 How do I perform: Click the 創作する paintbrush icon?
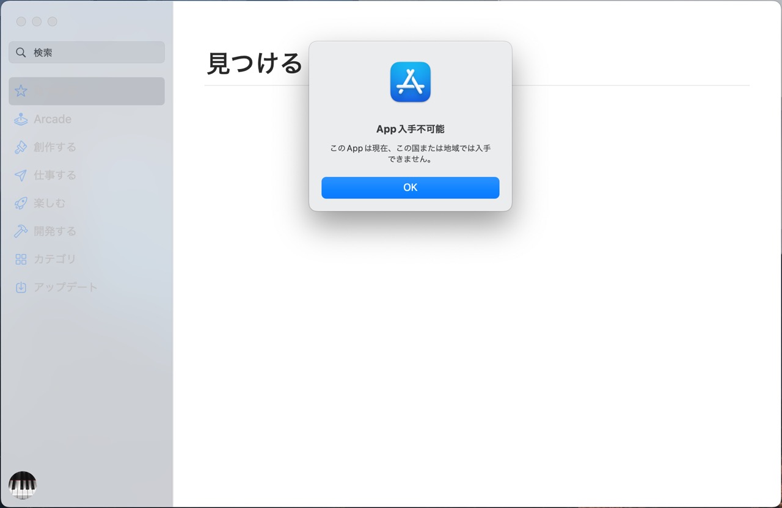coord(21,147)
